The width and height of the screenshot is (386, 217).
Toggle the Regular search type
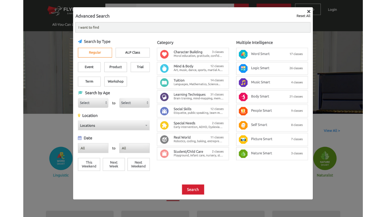click(95, 53)
